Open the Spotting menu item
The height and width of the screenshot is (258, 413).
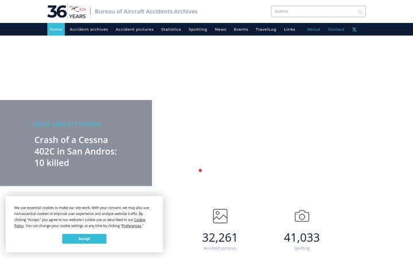click(198, 29)
